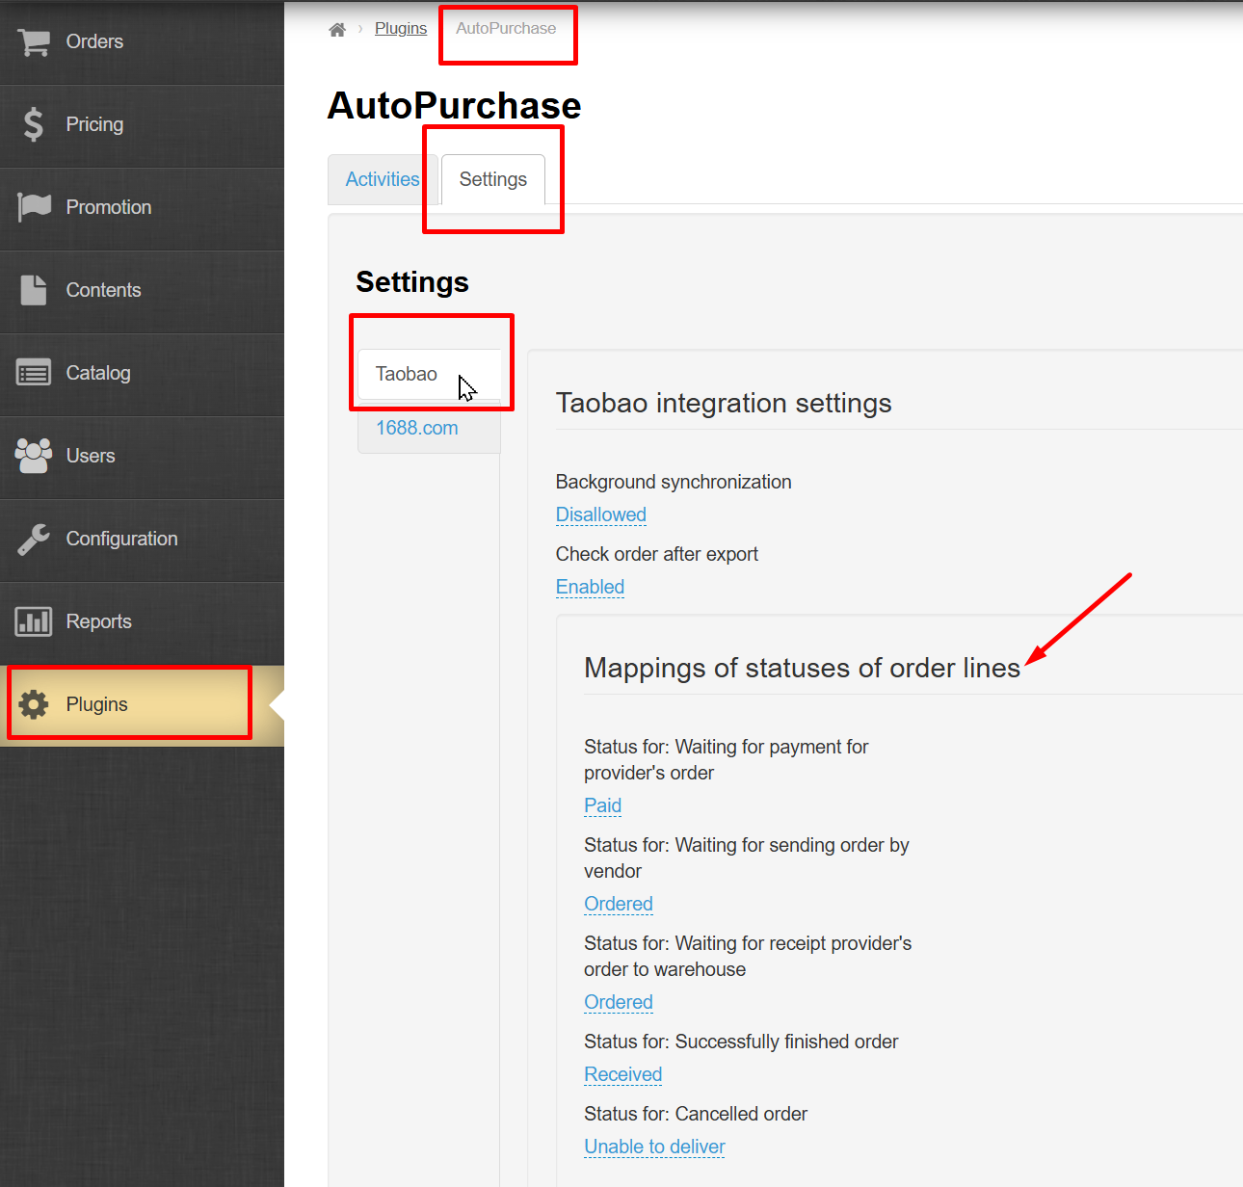
Task: Select the 1688.com settings tab
Action: [416, 428]
